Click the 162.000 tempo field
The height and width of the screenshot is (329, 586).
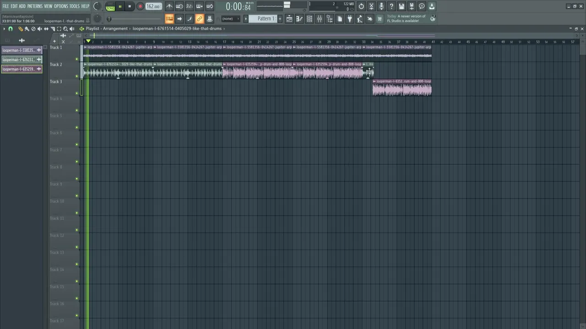pyautogui.click(x=153, y=6)
